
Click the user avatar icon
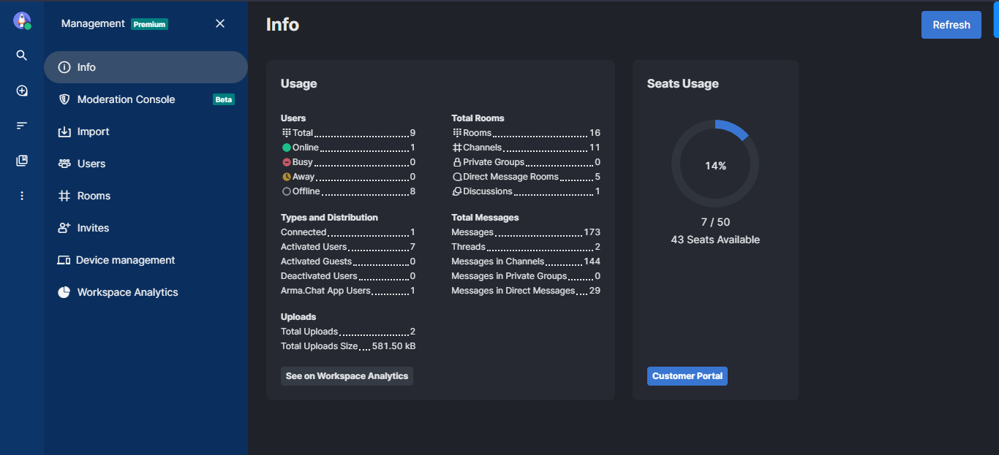pyautogui.click(x=22, y=20)
